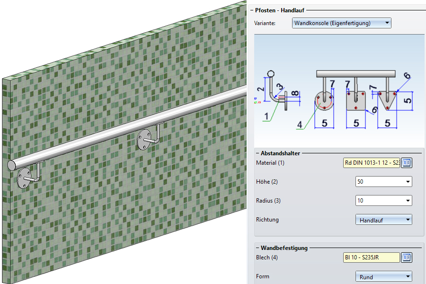Open the Richtung dropdown showing Handlauf

383,220
